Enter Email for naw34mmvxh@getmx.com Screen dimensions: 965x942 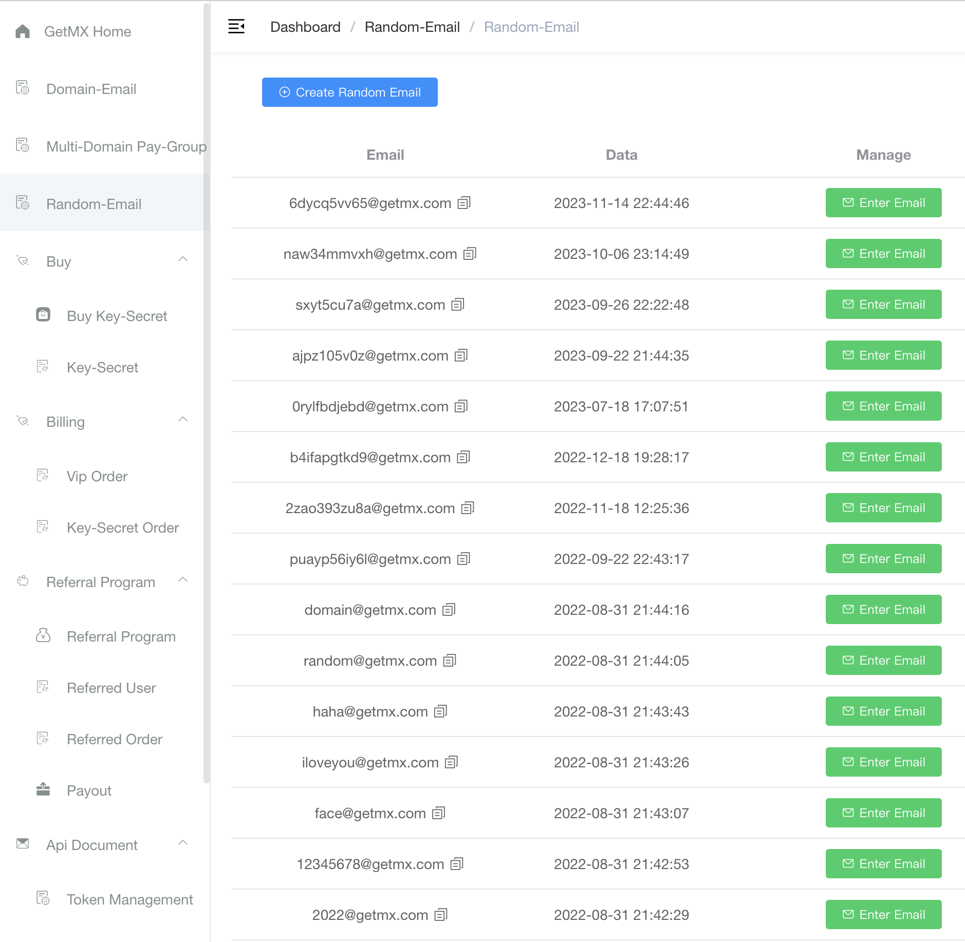point(884,254)
